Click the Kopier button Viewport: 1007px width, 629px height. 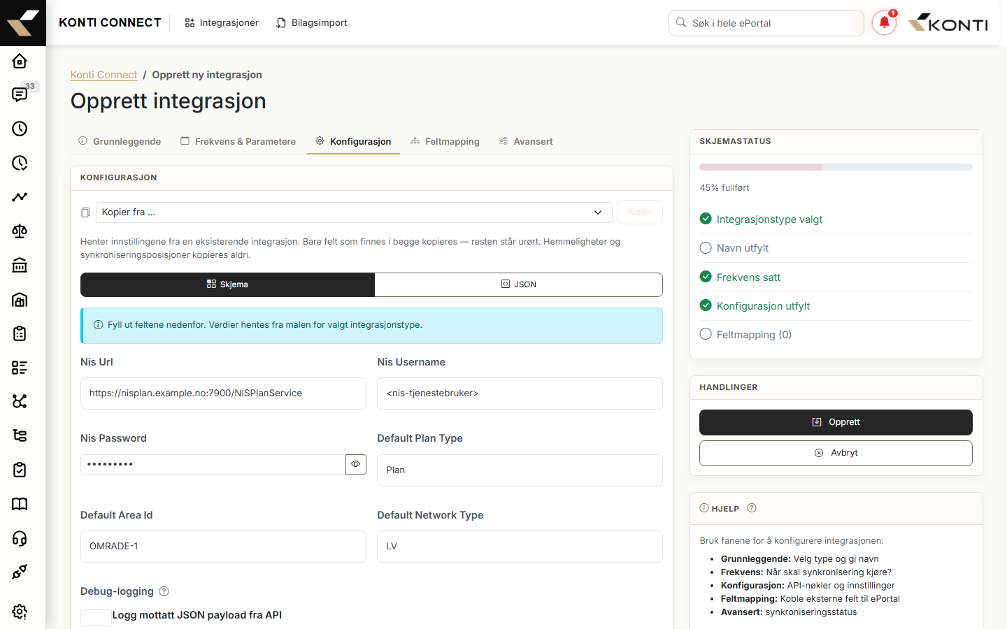(x=640, y=212)
